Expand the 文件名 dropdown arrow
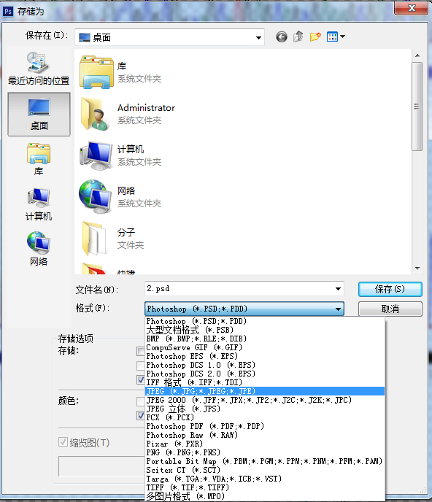The width and height of the screenshot is (432, 502). pyautogui.click(x=338, y=289)
